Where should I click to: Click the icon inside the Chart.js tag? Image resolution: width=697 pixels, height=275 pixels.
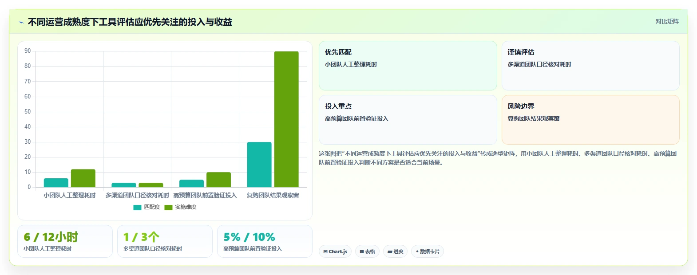325,251
